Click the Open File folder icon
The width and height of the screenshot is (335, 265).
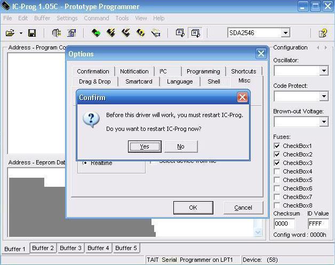click(x=10, y=33)
